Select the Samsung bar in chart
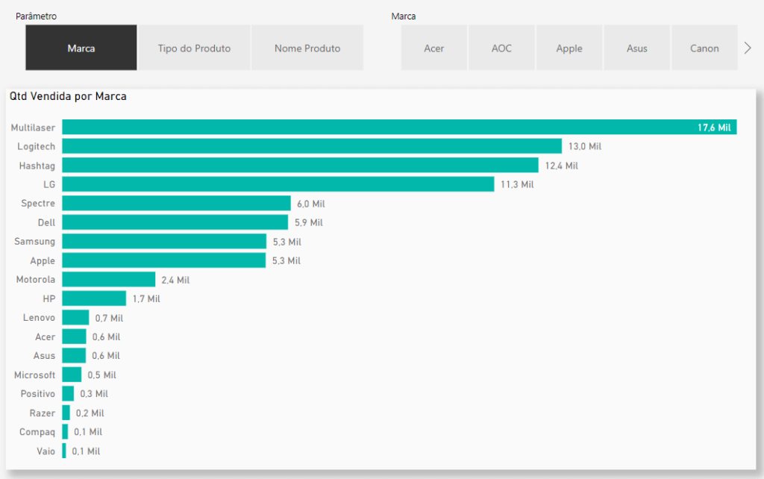The height and width of the screenshot is (479, 764). [164, 241]
